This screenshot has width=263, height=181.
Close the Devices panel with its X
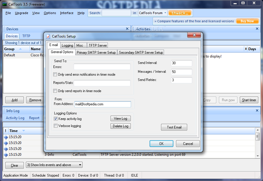(127, 29)
